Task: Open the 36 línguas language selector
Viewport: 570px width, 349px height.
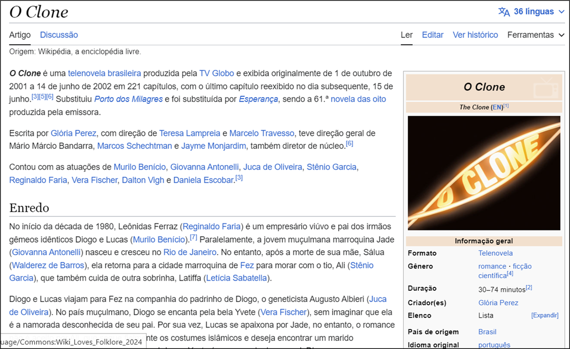Action: pos(531,11)
